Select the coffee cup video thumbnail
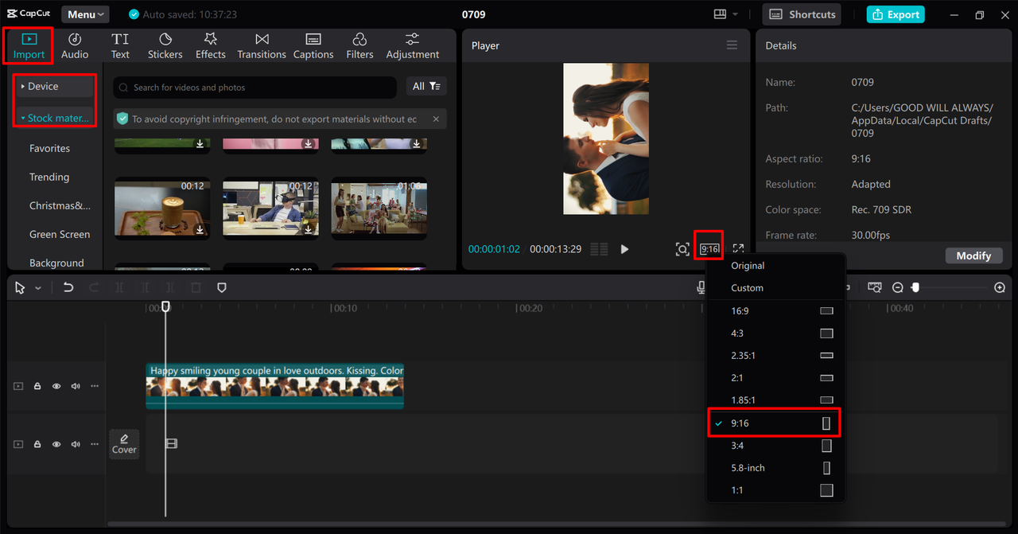The width and height of the screenshot is (1018, 534). [x=162, y=209]
